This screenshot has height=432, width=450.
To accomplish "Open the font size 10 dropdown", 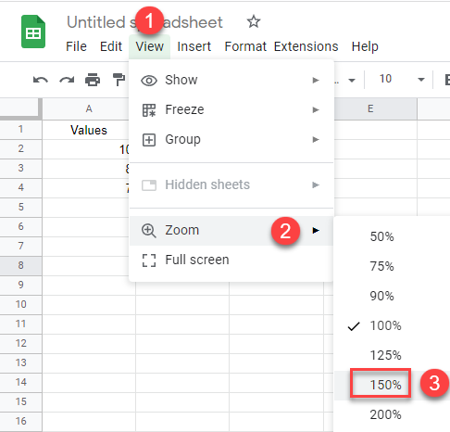I will [401, 80].
